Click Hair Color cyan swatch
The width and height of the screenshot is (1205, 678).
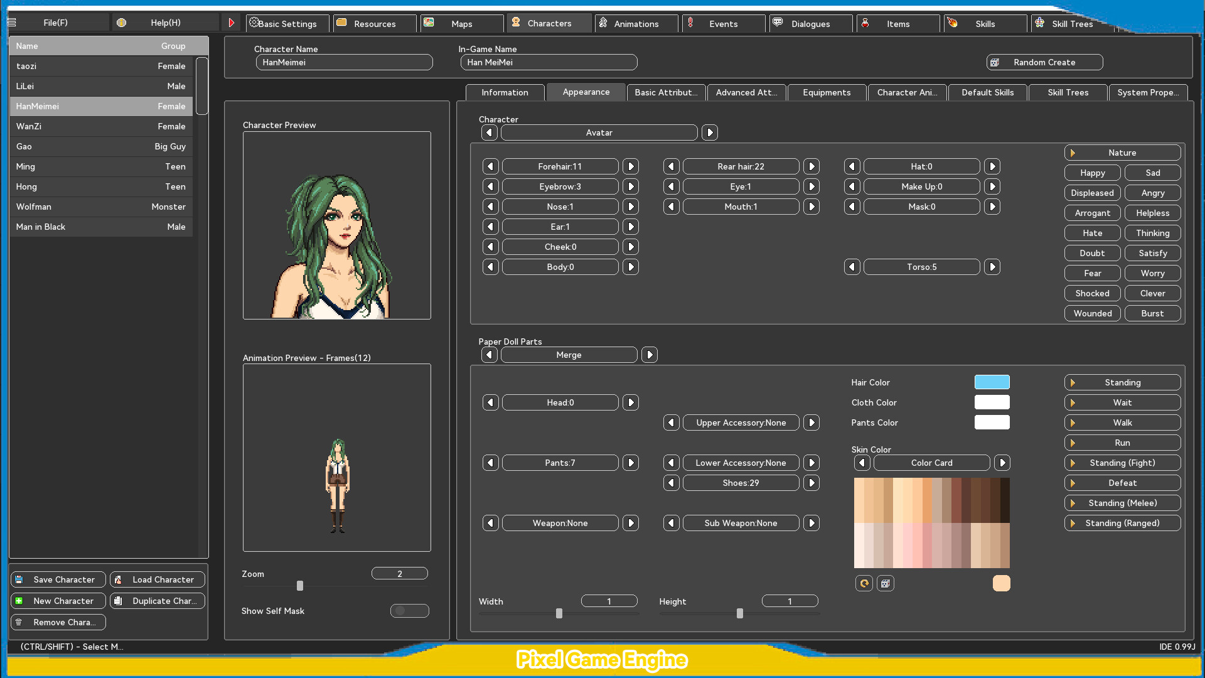(992, 382)
